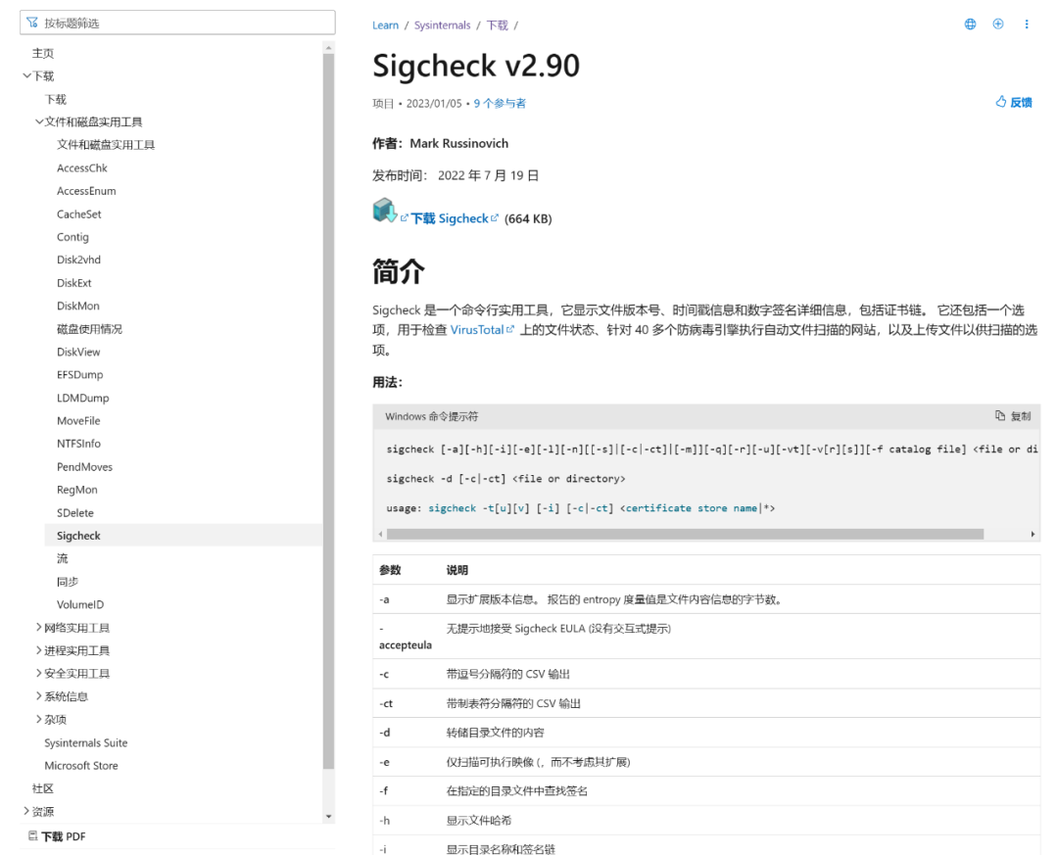Click the filter icon in 按标题筛选 box
Image resolution: width=1058 pixels, height=855 pixels.
tap(32, 23)
